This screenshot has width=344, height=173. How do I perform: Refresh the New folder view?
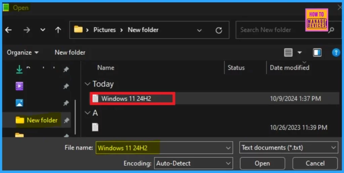click(x=219, y=30)
